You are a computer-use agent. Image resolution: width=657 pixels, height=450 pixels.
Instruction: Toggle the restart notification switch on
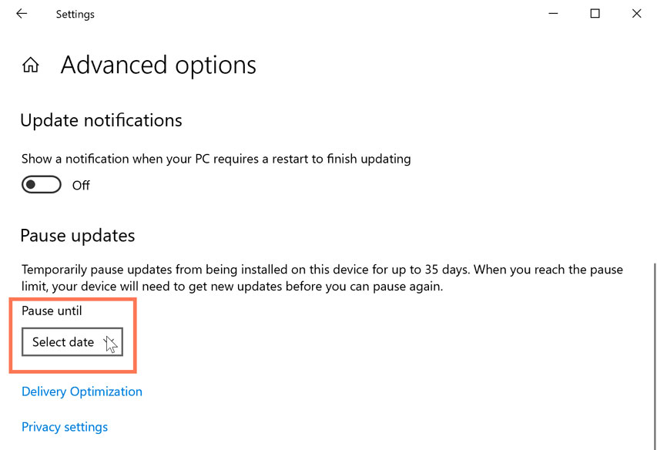click(x=41, y=184)
